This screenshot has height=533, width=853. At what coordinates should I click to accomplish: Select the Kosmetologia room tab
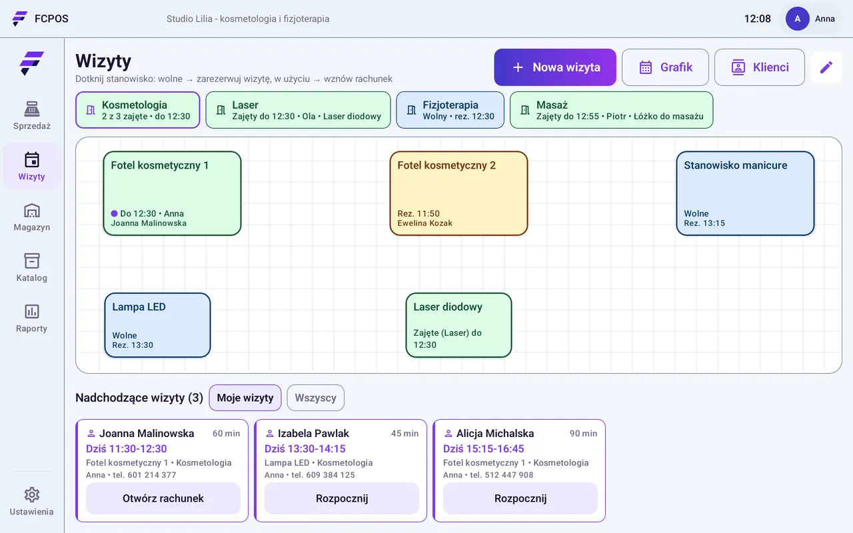(x=138, y=110)
